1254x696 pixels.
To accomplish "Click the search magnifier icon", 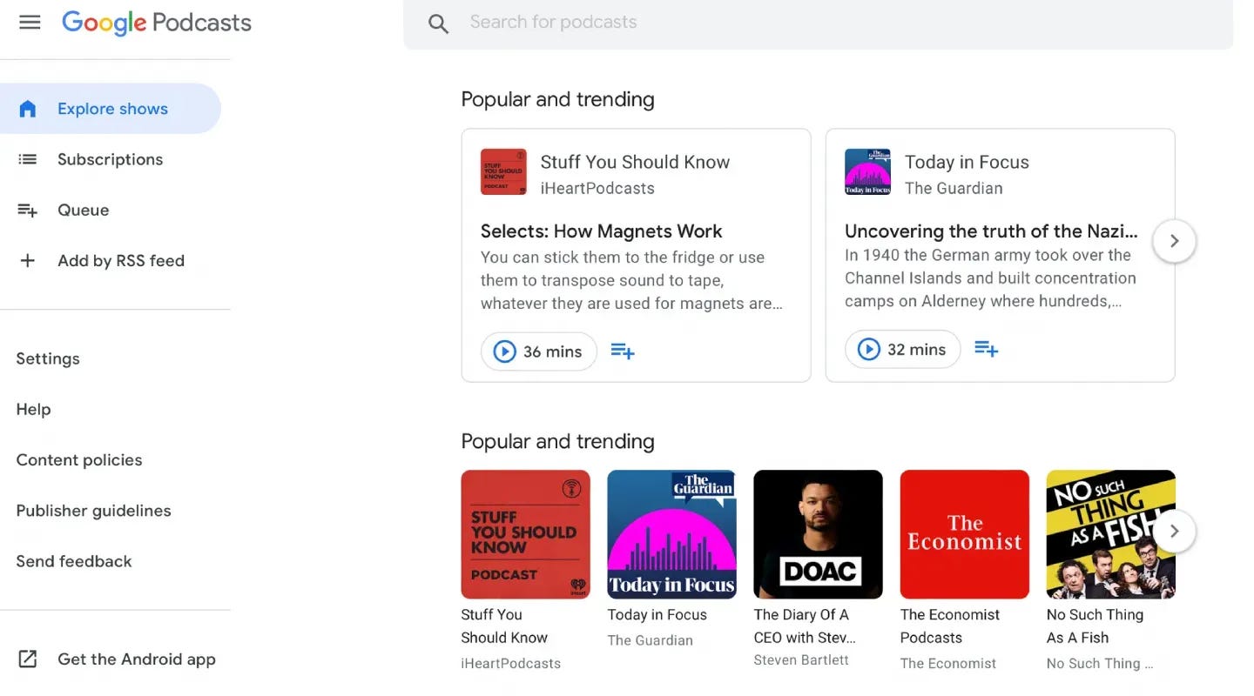I will coord(437,23).
